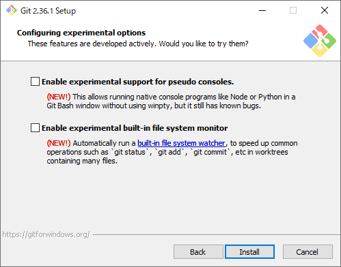Cancel the Git setup wizard
This screenshot has height=267, width=341.
pos(308,252)
